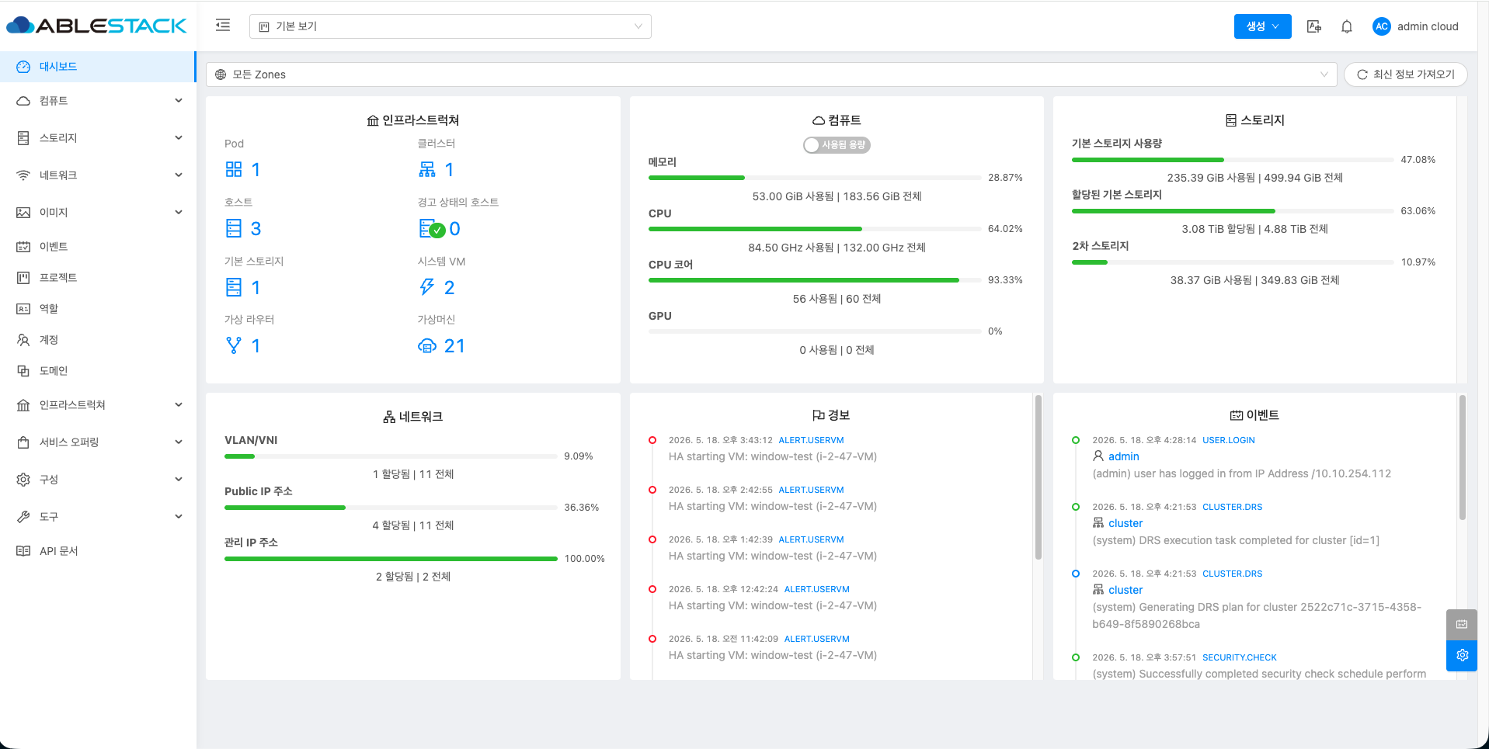Open the 2:42:55 ALERT.USERVM alert link
The height and width of the screenshot is (749, 1489).
pyautogui.click(x=811, y=490)
